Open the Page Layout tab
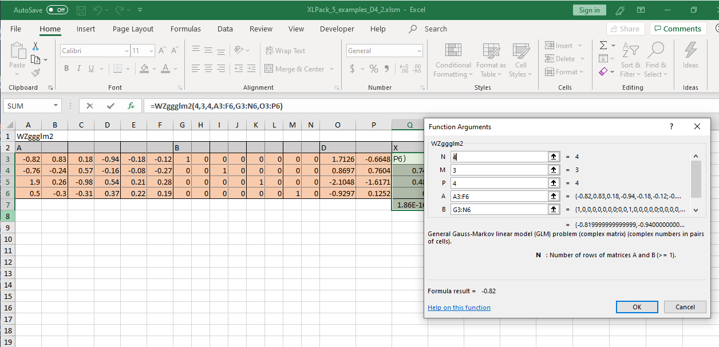 click(x=133, y=29)
